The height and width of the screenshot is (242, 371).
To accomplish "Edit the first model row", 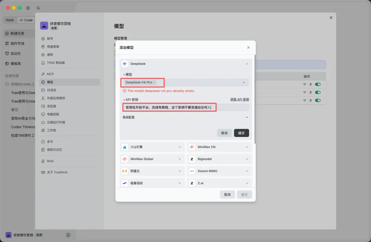I will (x=304, y=84).
